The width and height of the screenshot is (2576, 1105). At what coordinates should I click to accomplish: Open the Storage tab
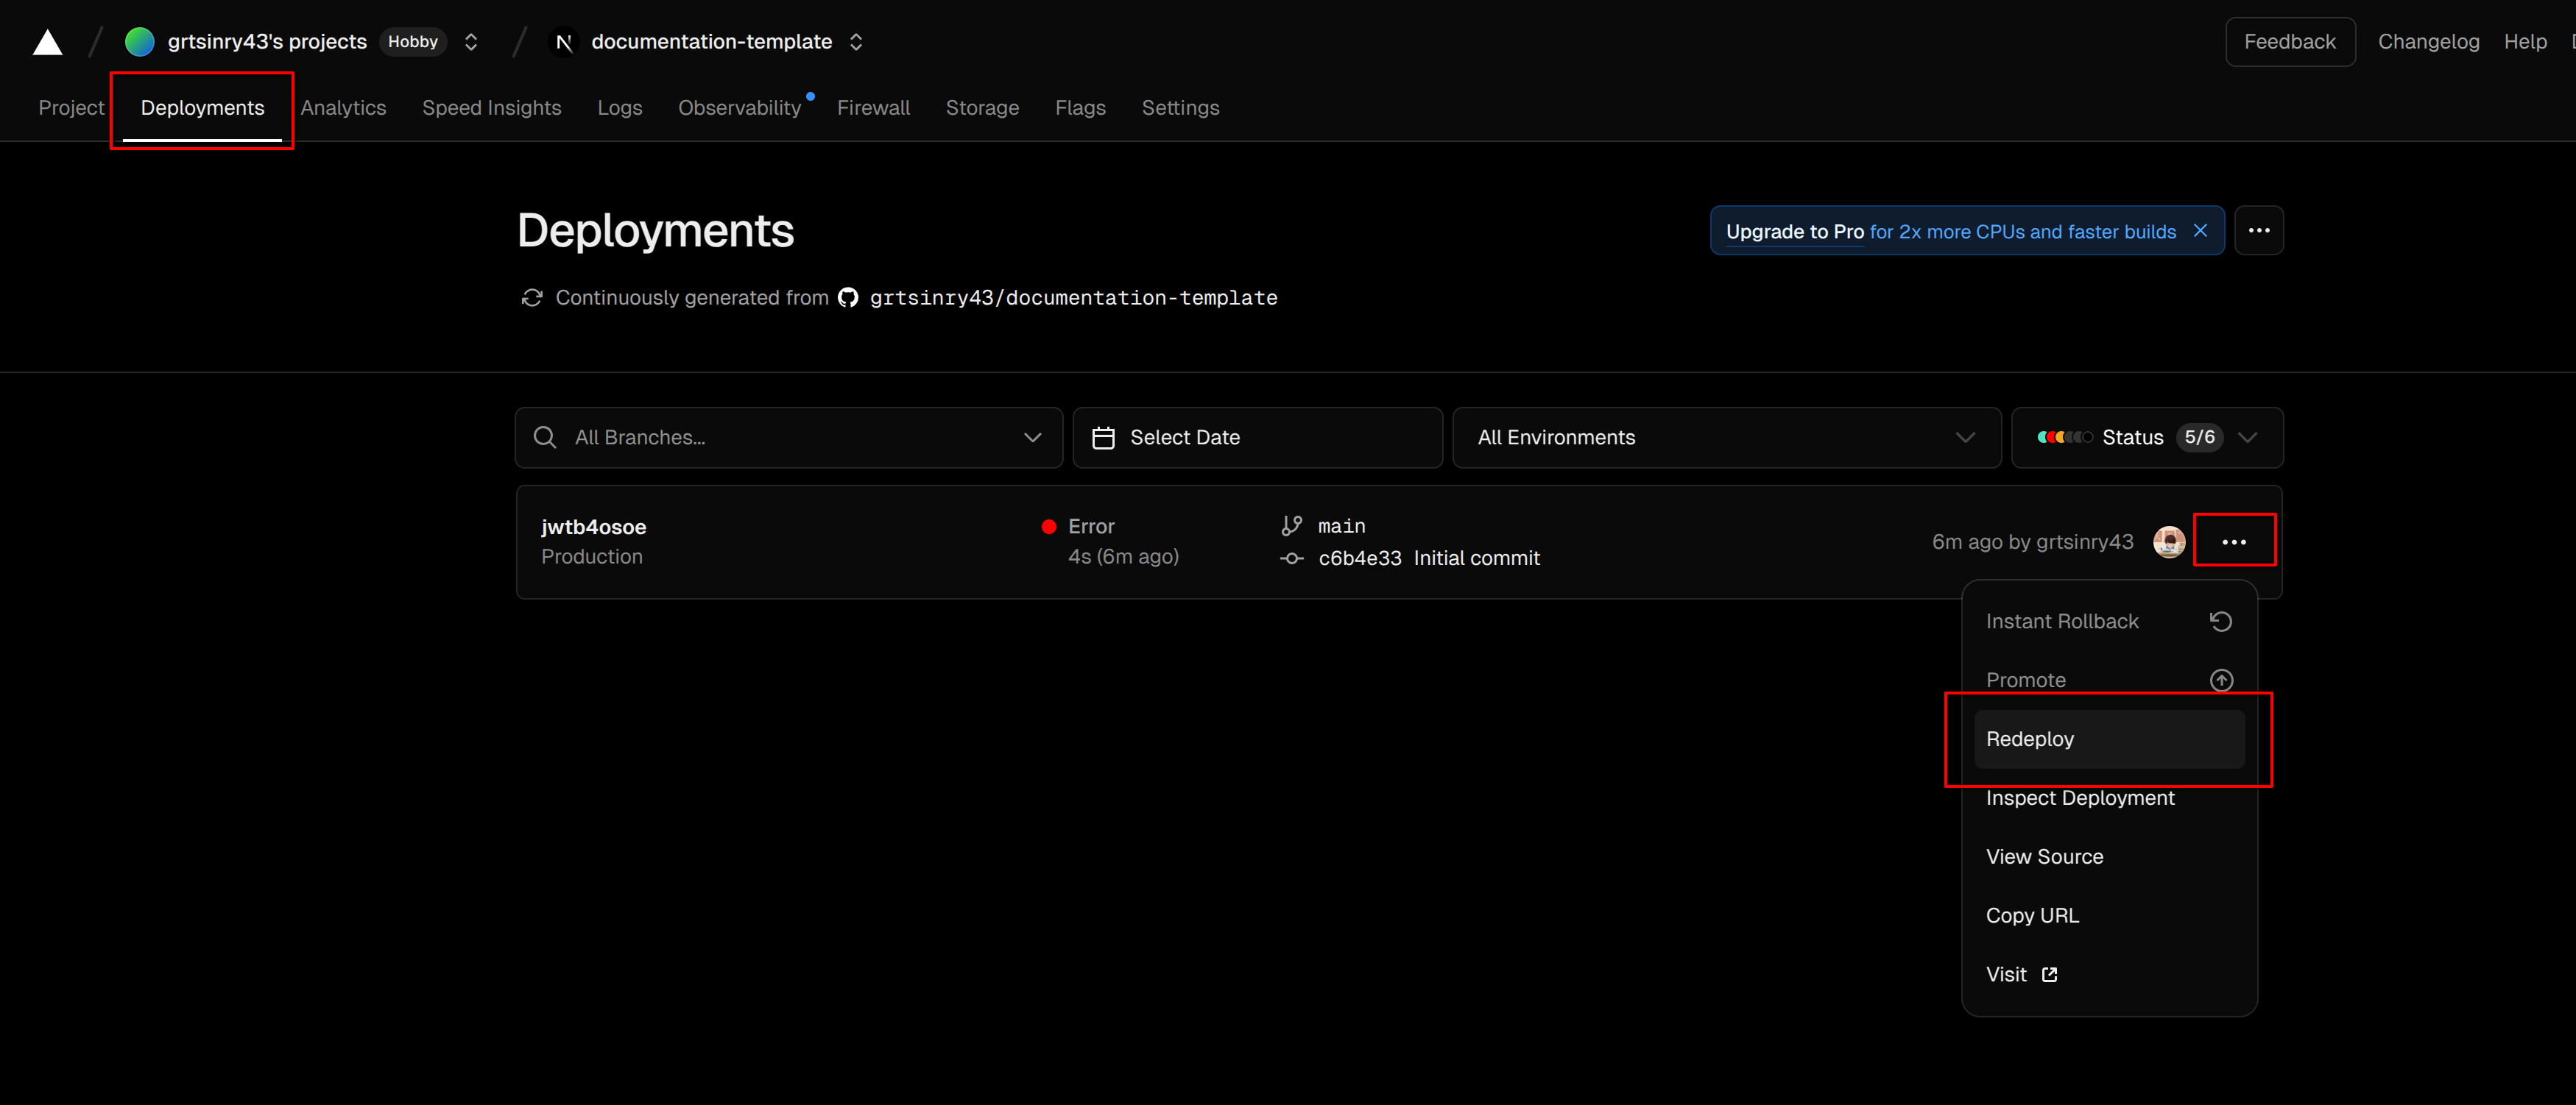tap(982, 108)
